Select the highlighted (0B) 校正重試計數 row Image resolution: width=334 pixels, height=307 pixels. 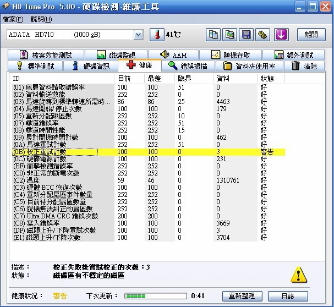(x=148, y=152)
